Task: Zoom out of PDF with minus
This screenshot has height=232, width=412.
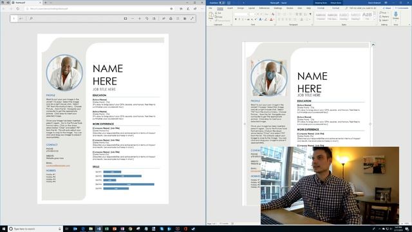Action: 133,19
